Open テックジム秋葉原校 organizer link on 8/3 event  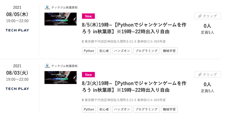[64, 66]
